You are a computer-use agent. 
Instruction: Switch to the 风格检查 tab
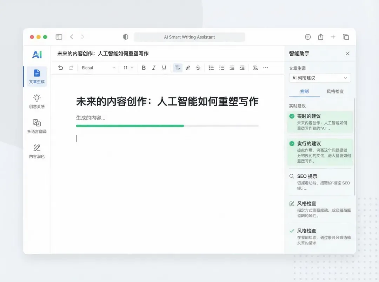click(335, 91)
